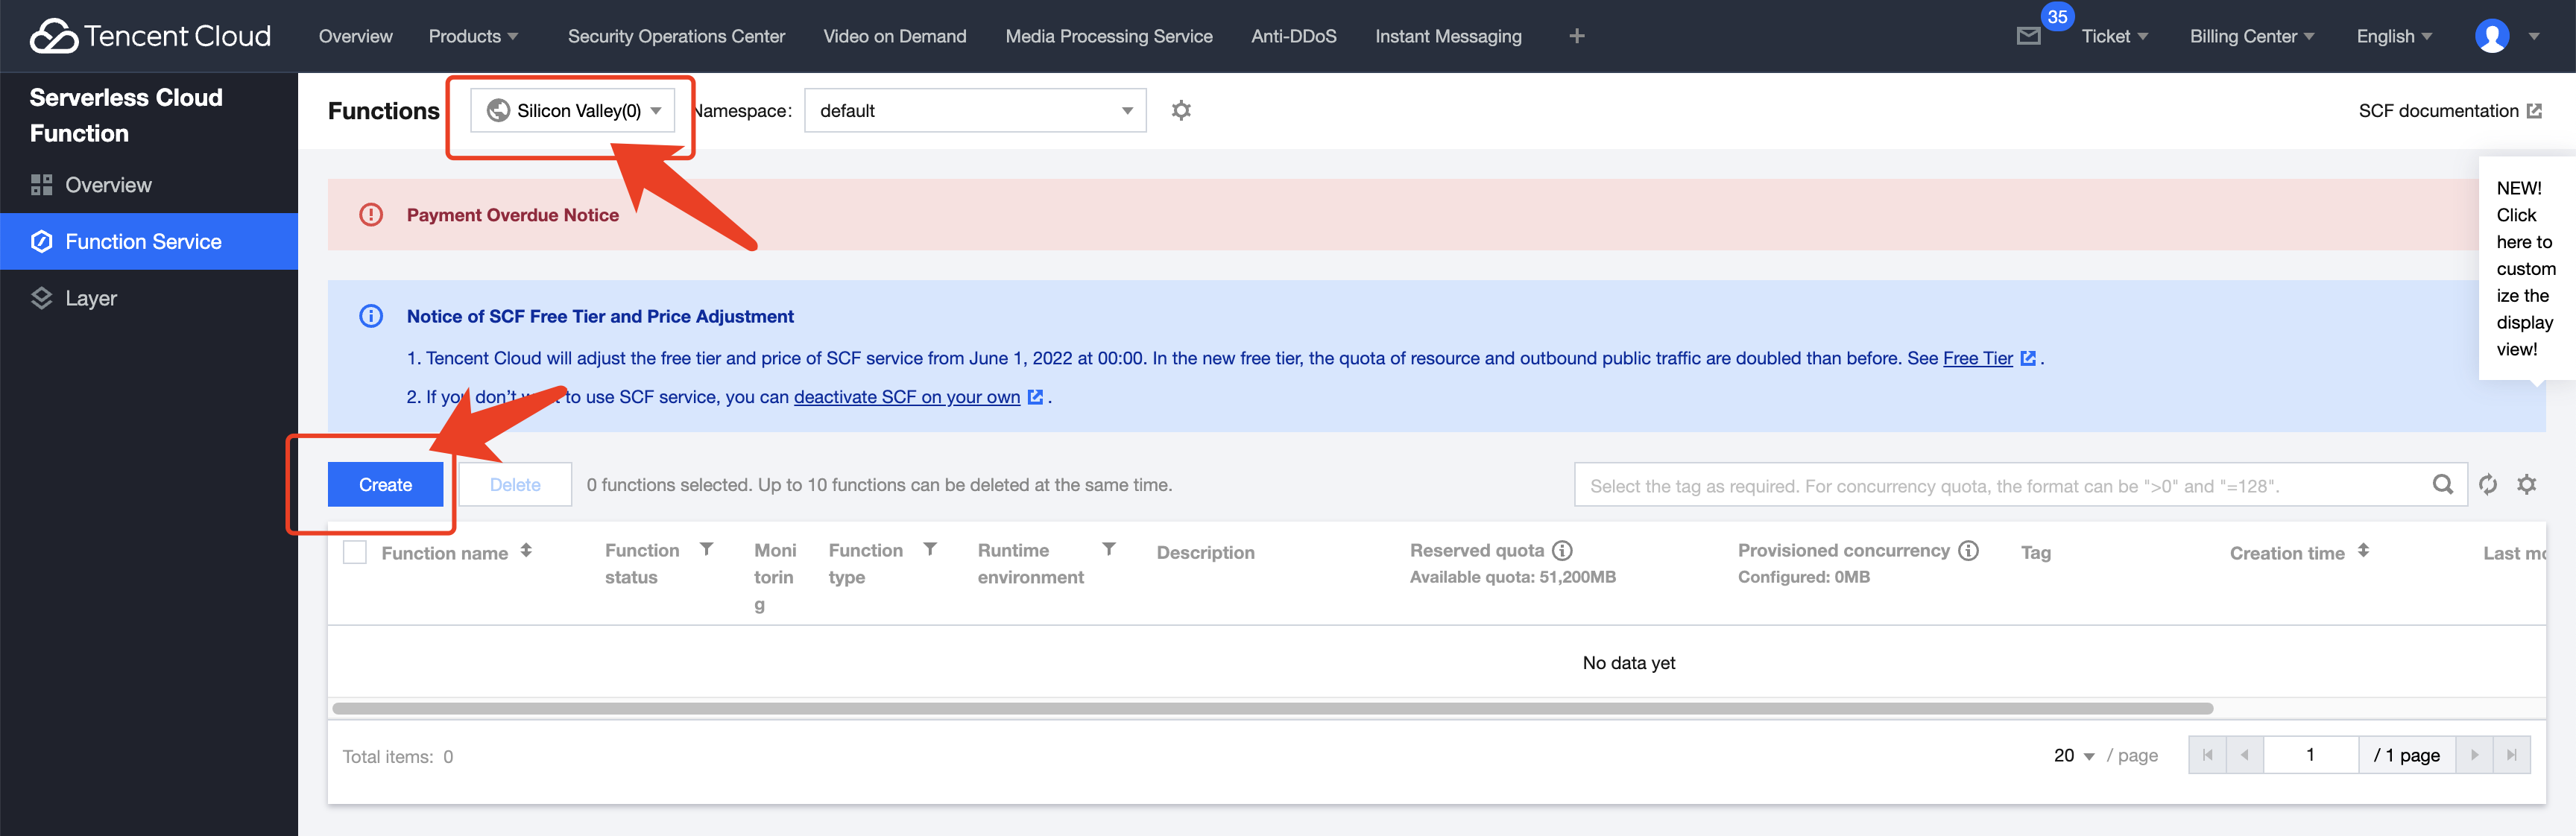
Task: Expand the account menu arrow
Action: [x=2534, y=36]
